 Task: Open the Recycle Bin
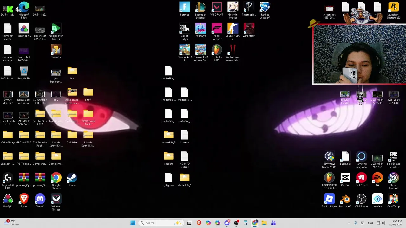click(24, 73)
